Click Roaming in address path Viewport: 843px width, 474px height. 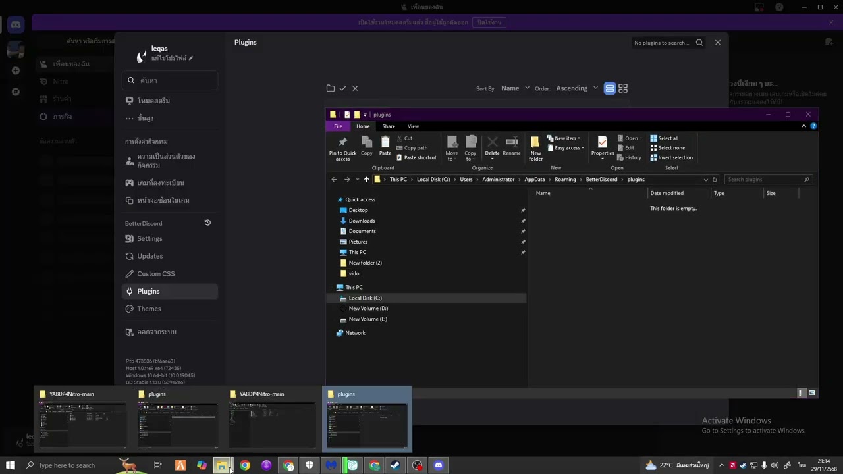[x=565, y=180]
